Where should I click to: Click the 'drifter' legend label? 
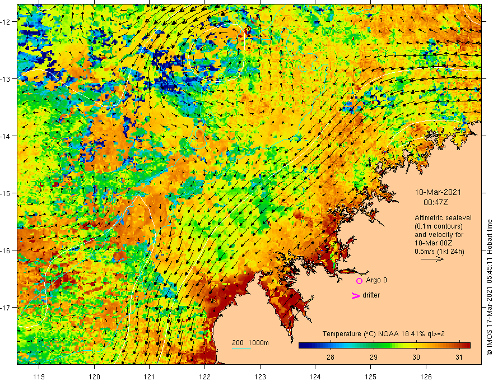[371, 295]
